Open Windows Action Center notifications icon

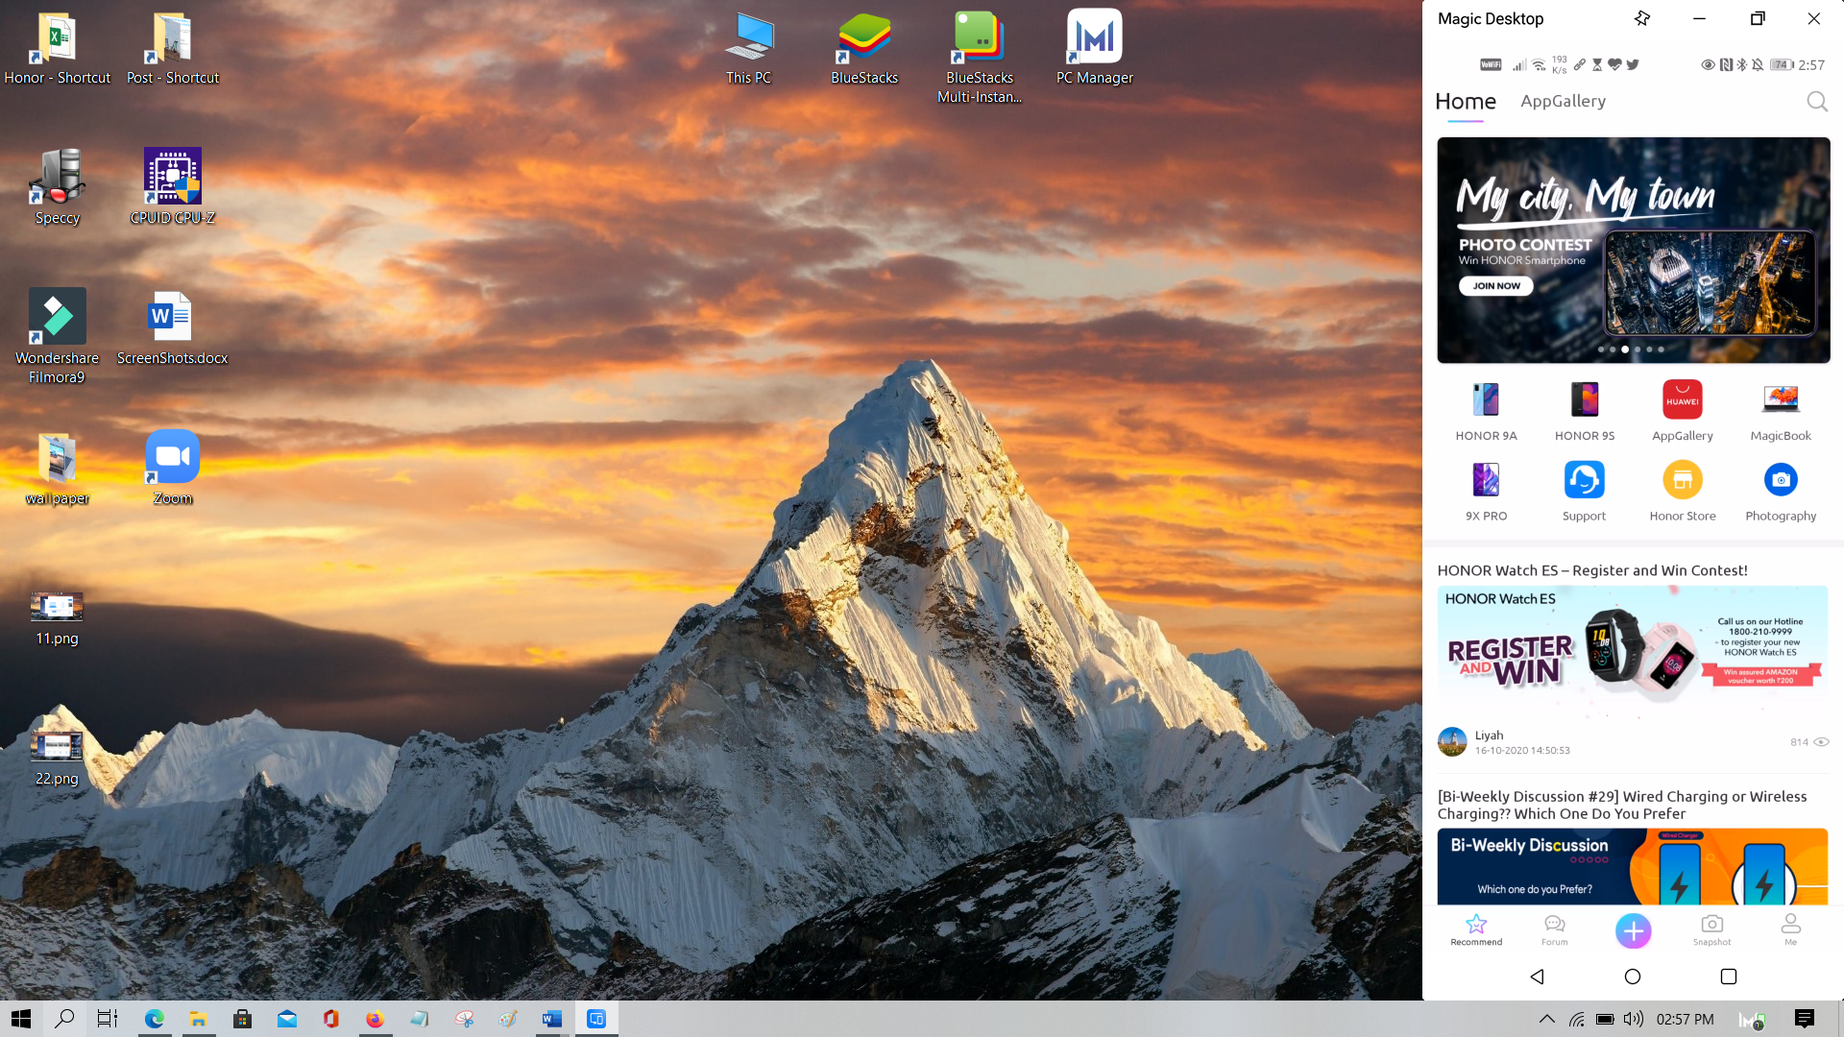pos(1804,1019)
